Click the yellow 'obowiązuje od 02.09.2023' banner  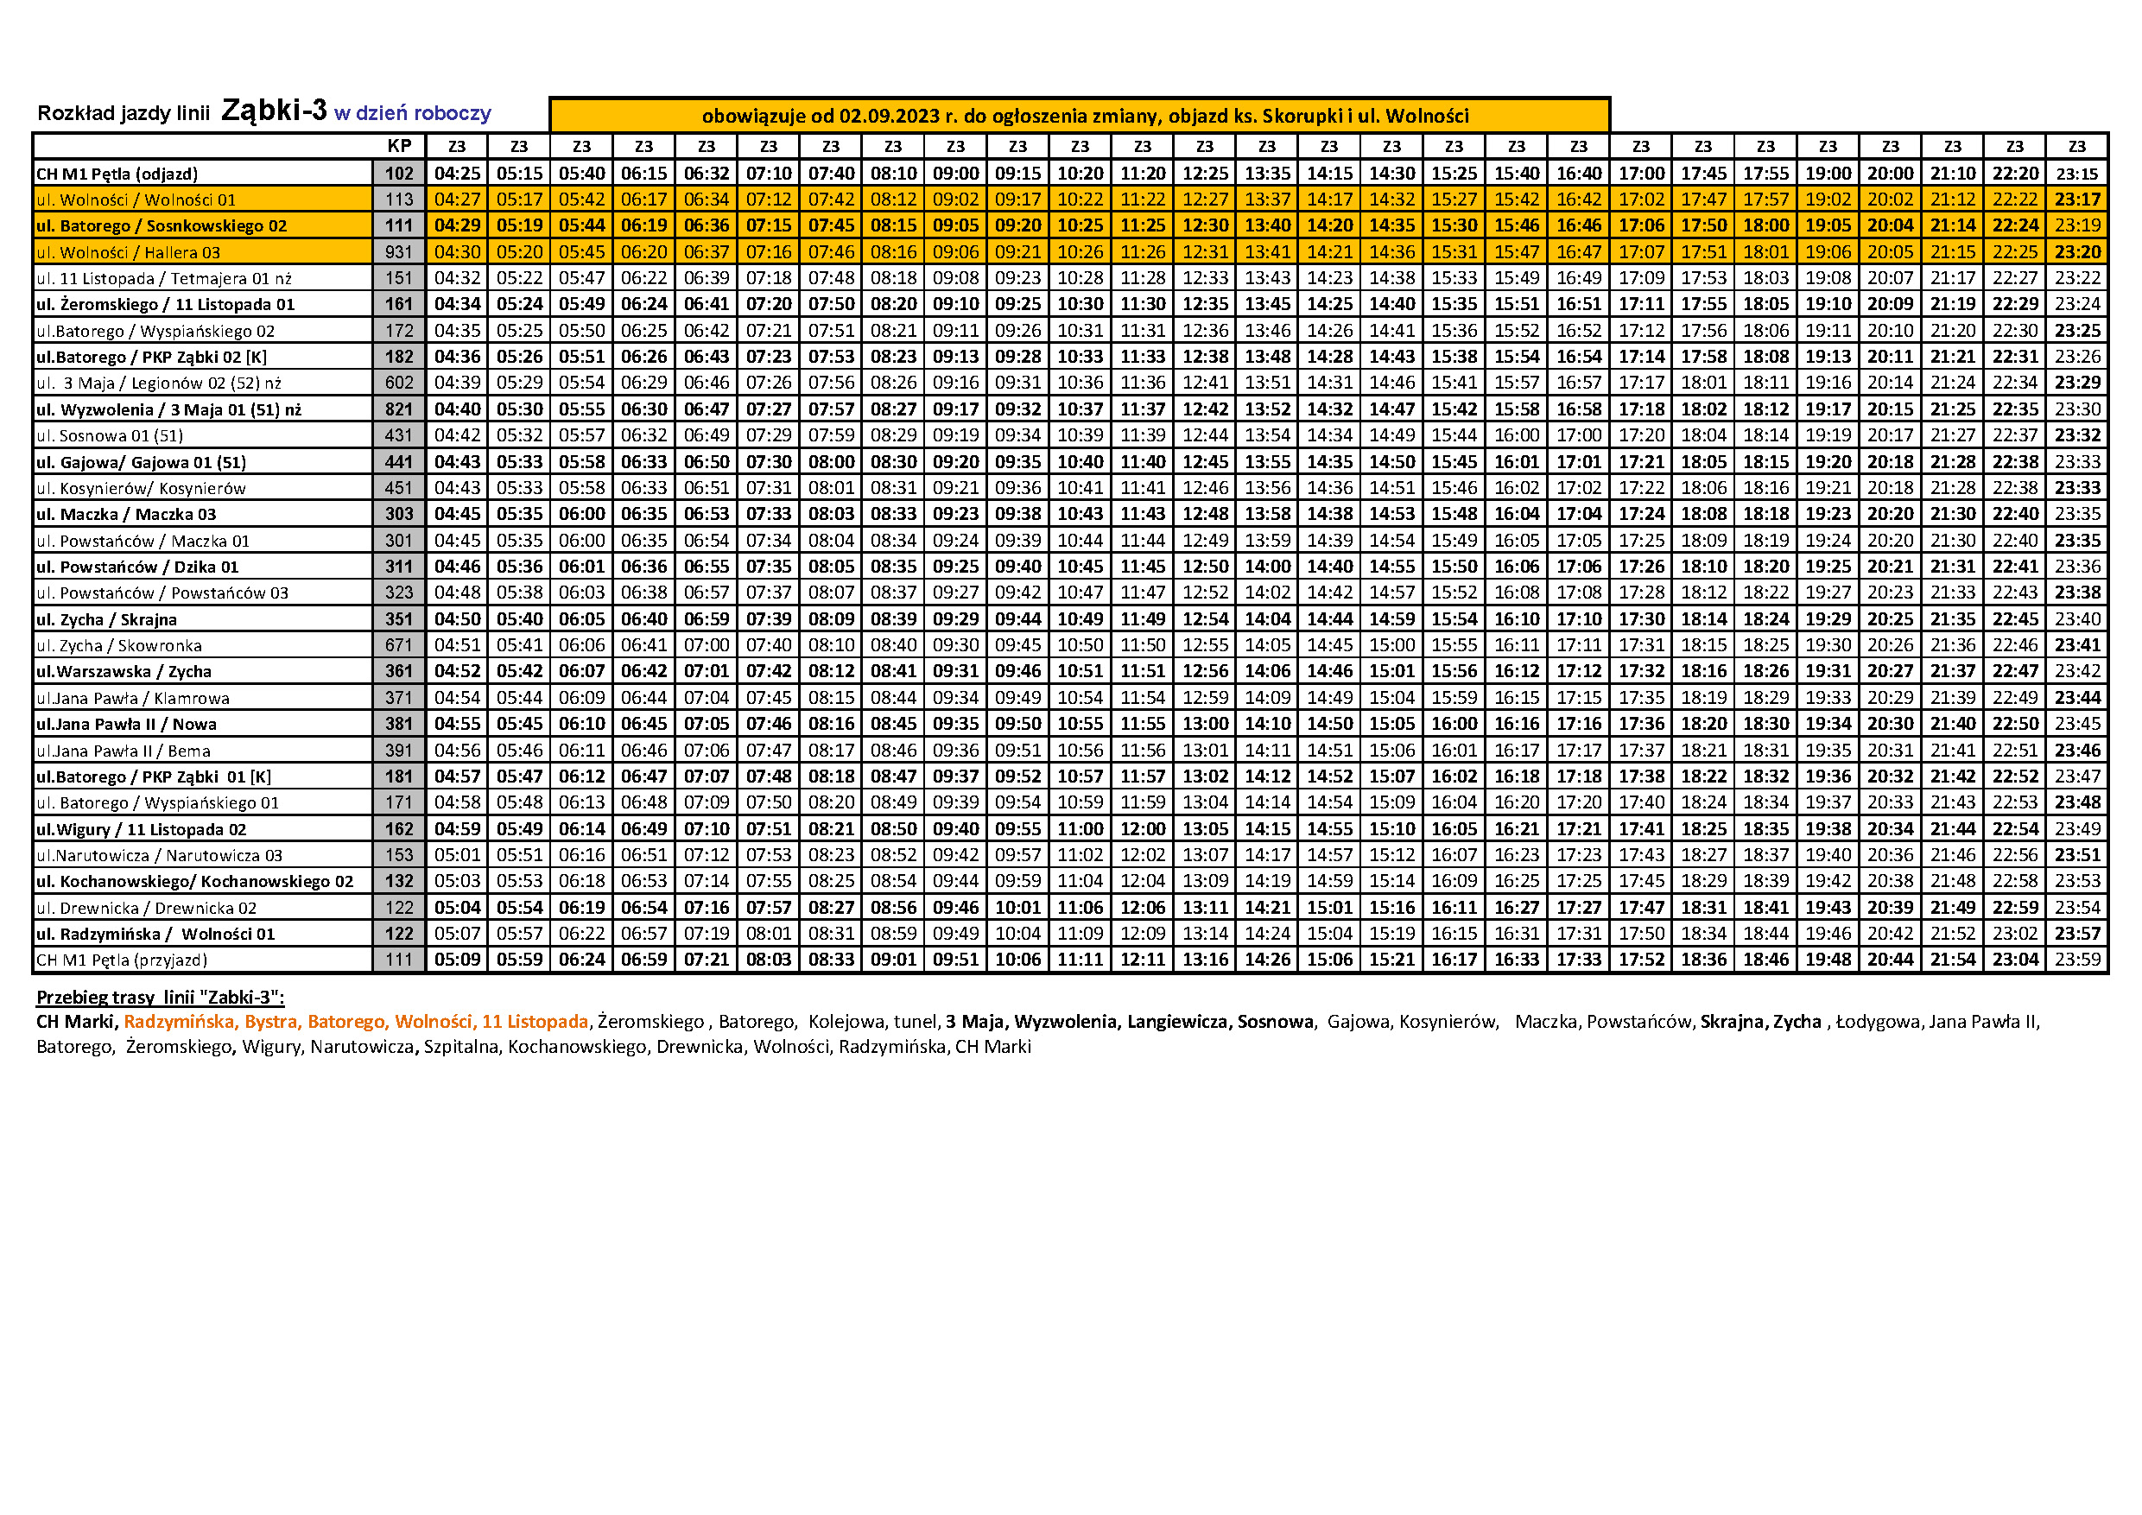[x=1081, y=116]
